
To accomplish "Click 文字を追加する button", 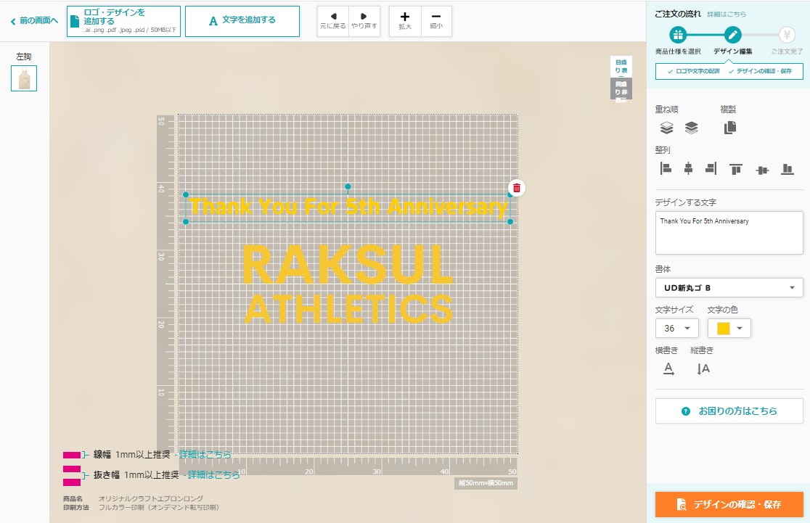I will pyautogui.click(x=242, y=21).
